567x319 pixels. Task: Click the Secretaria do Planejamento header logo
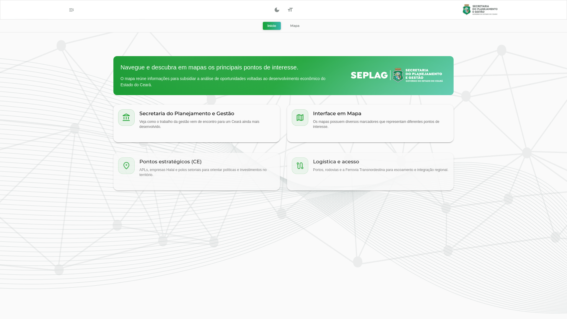[x=480, y=10]
